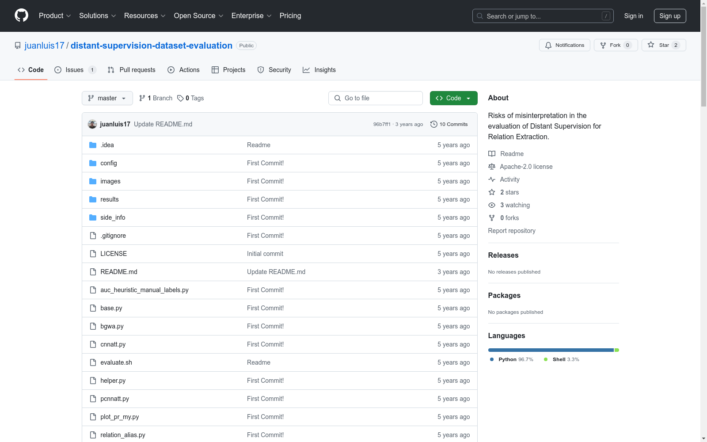Screen dimensions: 707x442
Task: Expand the Enterprise menu
Action: tap(251, 16)
